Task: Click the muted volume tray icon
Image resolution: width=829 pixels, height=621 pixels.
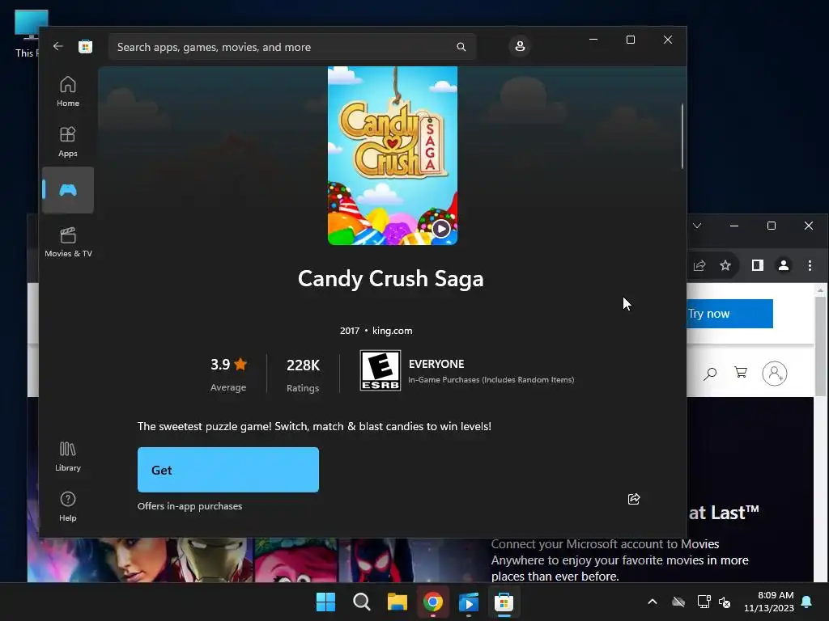Action: 725,602
